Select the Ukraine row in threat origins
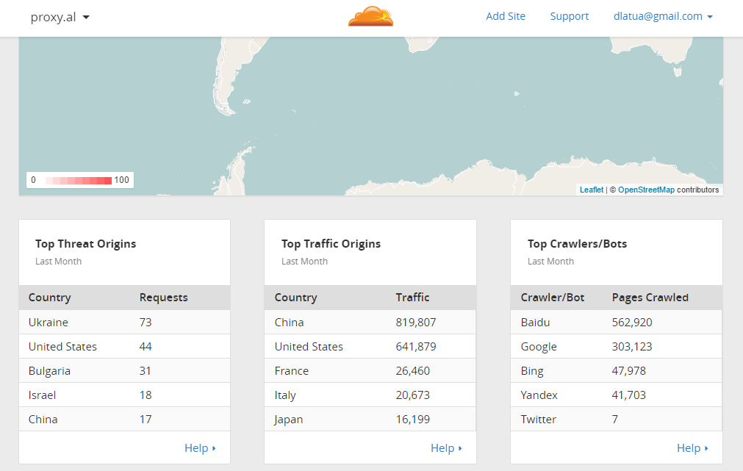743x471 pixels. [x=124, y=322]
